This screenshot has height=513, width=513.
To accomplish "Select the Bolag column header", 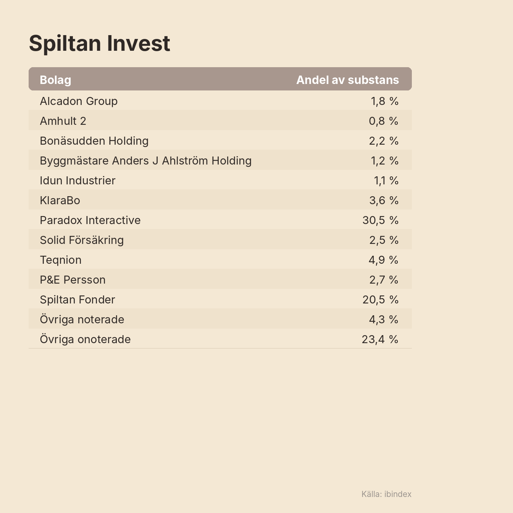I will pos(55,80).
